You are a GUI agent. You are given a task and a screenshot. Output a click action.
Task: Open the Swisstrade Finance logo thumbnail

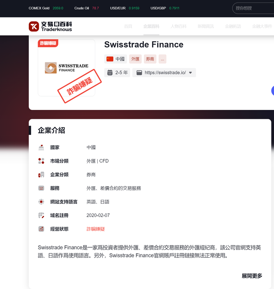pyautogui.click(x=66, y=68)
